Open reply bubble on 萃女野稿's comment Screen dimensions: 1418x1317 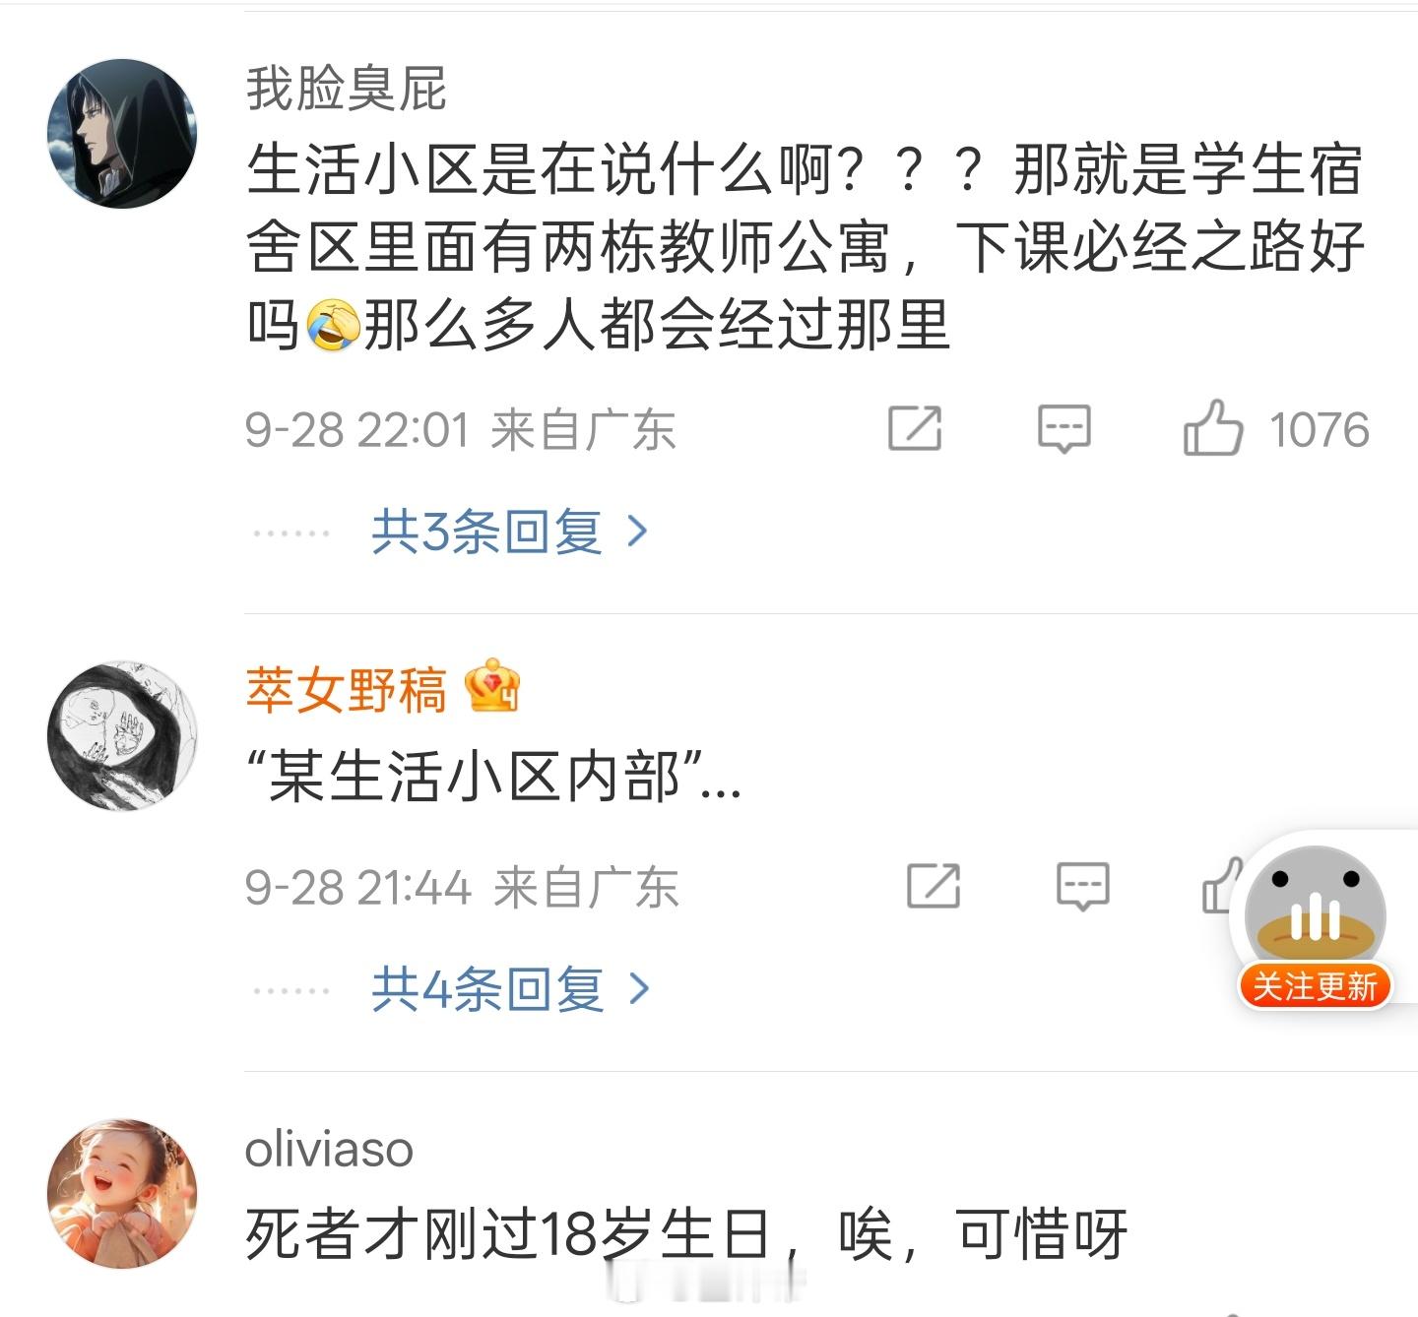click(1082, 886)
